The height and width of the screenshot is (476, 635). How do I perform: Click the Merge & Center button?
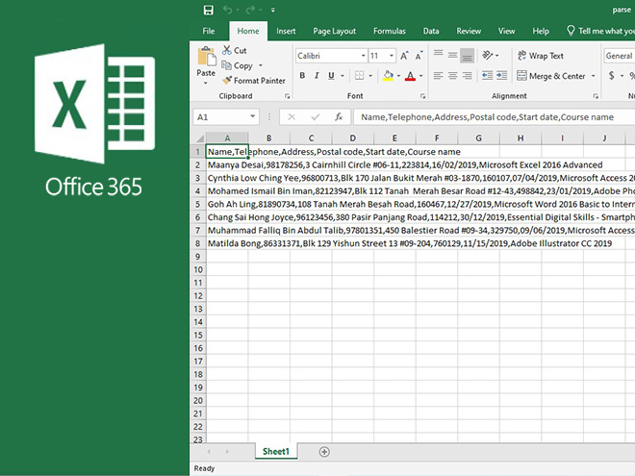coord(549,76)
